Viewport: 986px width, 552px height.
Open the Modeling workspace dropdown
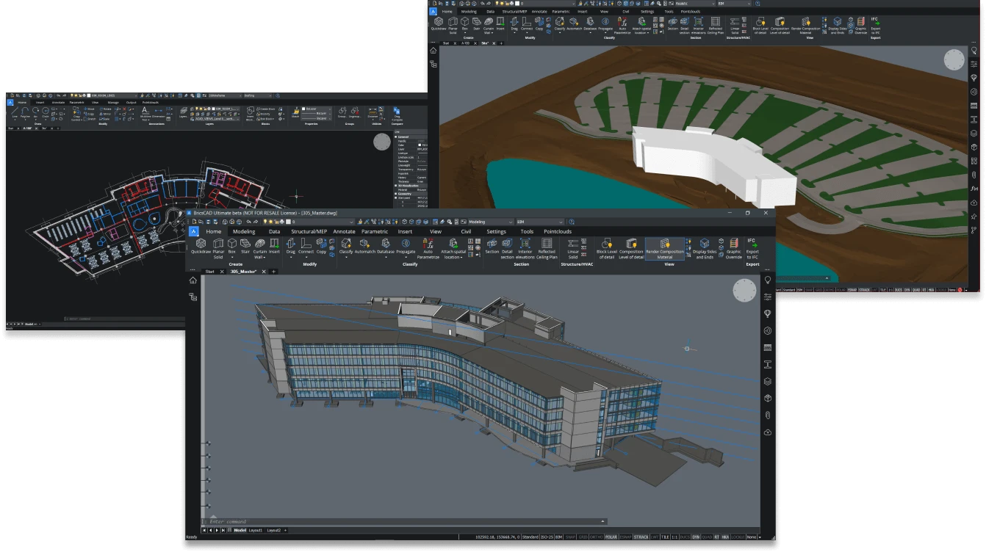point(489,222)
